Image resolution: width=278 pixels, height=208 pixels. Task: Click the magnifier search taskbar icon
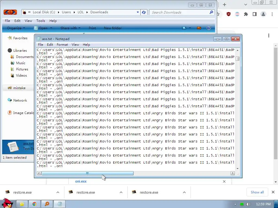click(47, 204)
